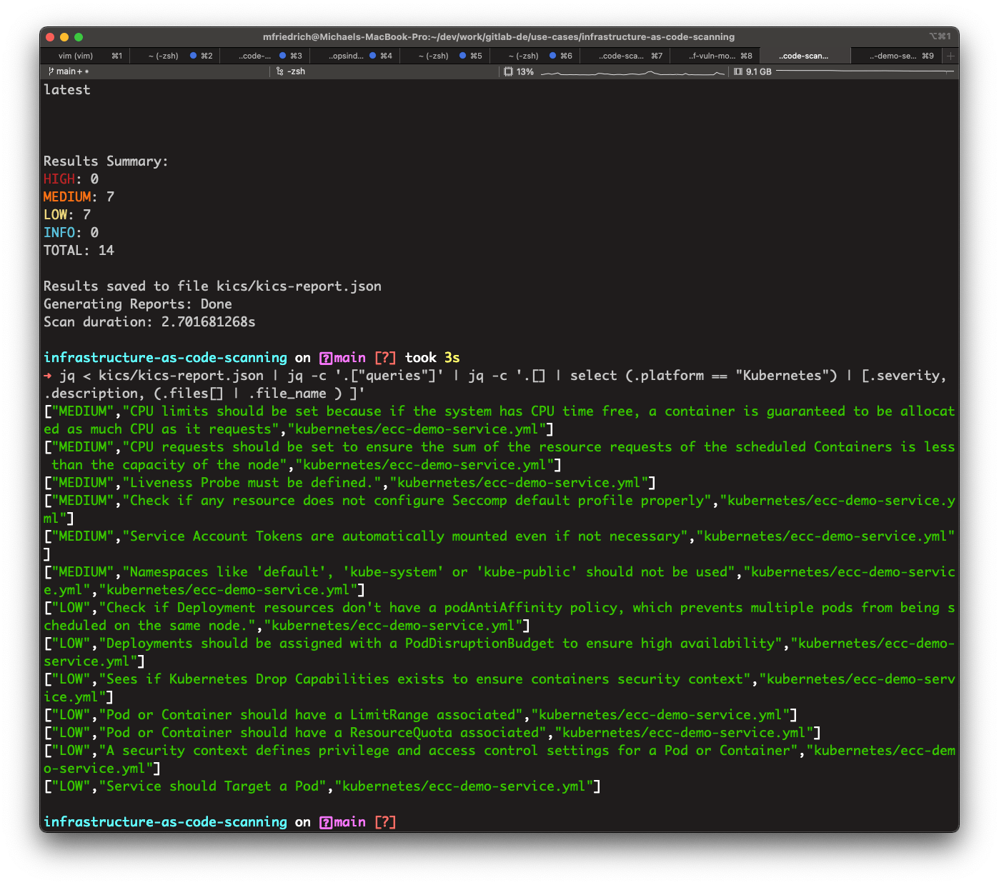Image resolution: width=999 pixels, height=885 pixels.
Task: Click the -zsh shell icon in the status bar
Action: coord(279,71)
